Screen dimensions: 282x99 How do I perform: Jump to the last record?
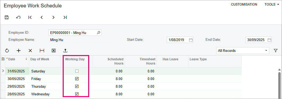click(x=65, y=17)
